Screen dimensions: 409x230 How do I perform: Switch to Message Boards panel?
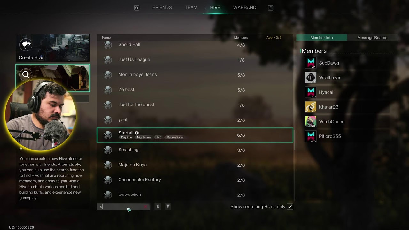372,38
